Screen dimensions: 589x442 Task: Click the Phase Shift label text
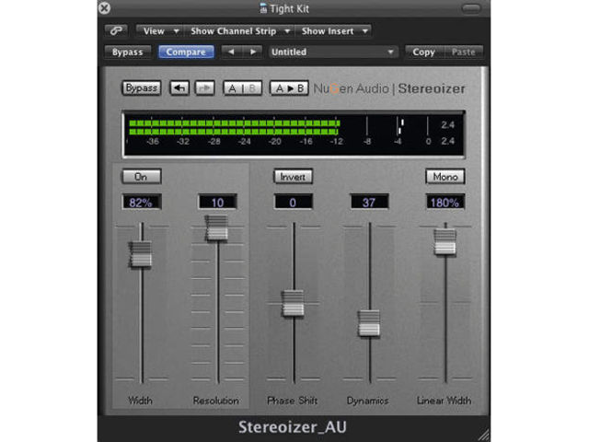click(293, 401)
